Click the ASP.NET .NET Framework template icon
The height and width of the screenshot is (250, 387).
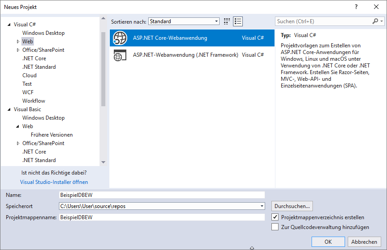[x=120, y=55]
